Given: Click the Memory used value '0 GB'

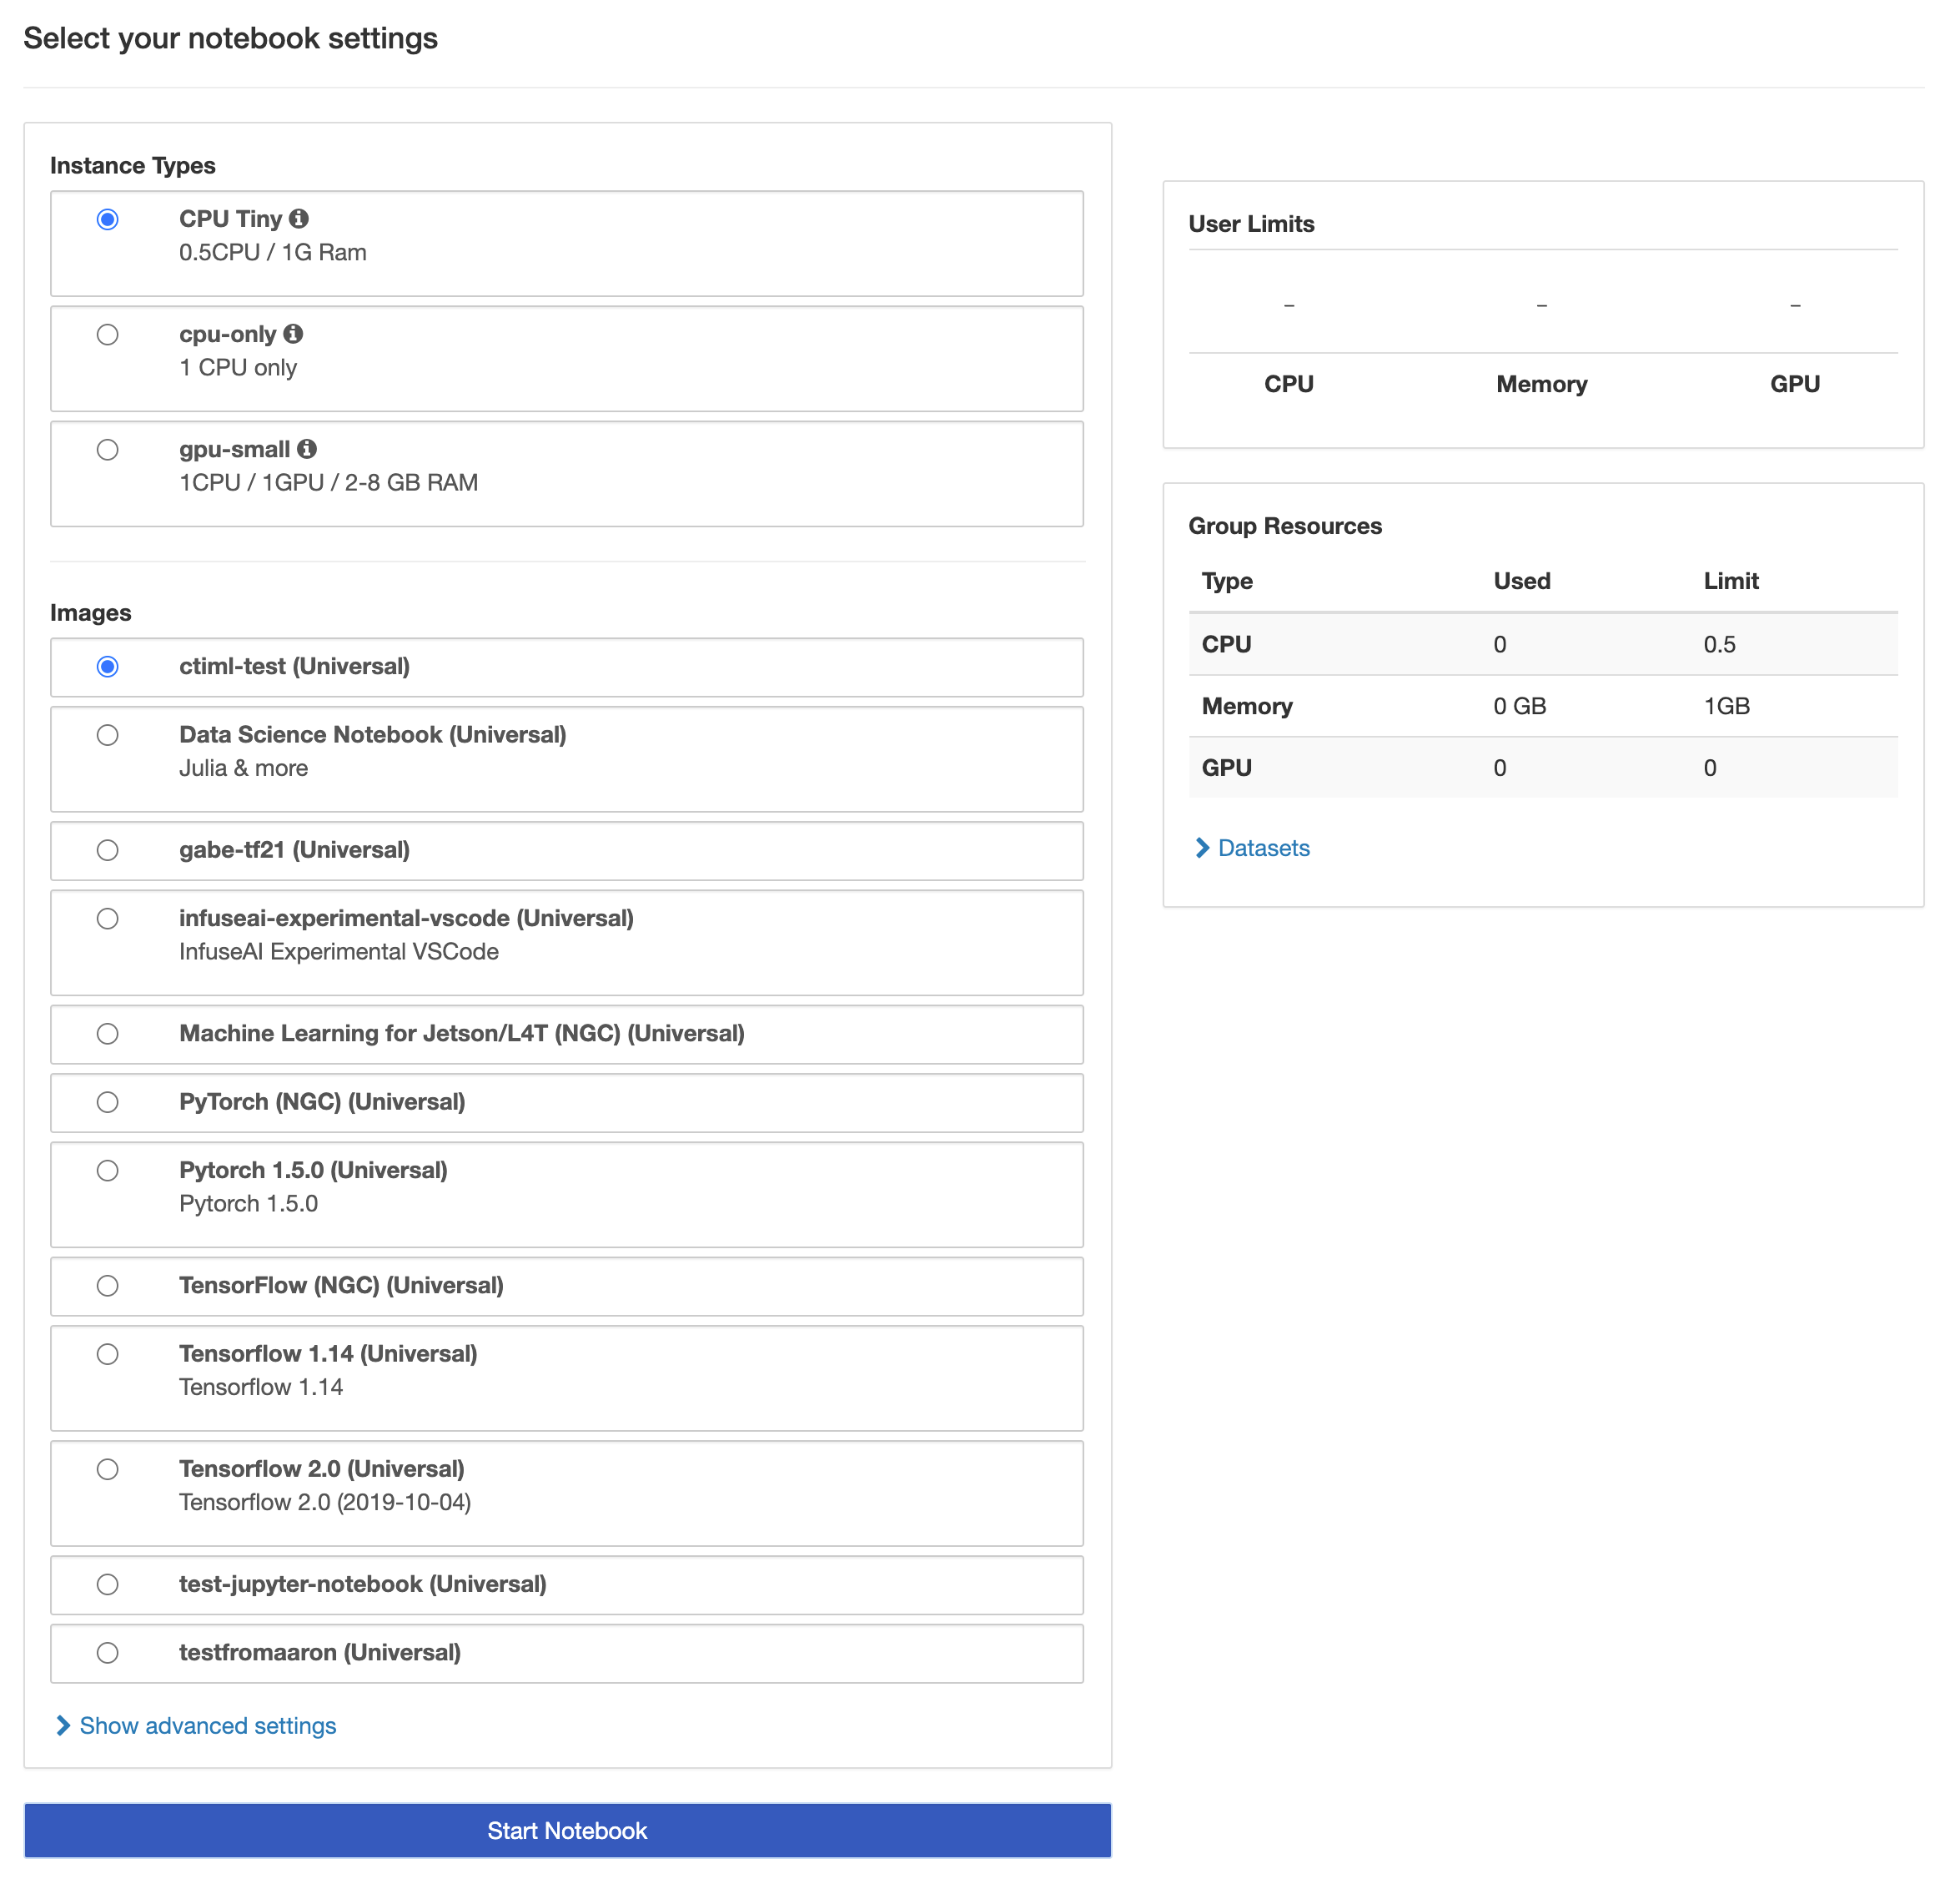Looking at the screenshot, I should [x=1520, y=706].
